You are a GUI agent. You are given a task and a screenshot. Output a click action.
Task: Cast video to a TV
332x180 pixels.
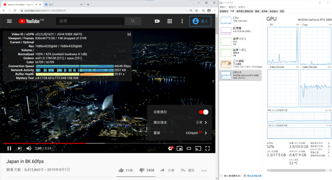point(198,149)
